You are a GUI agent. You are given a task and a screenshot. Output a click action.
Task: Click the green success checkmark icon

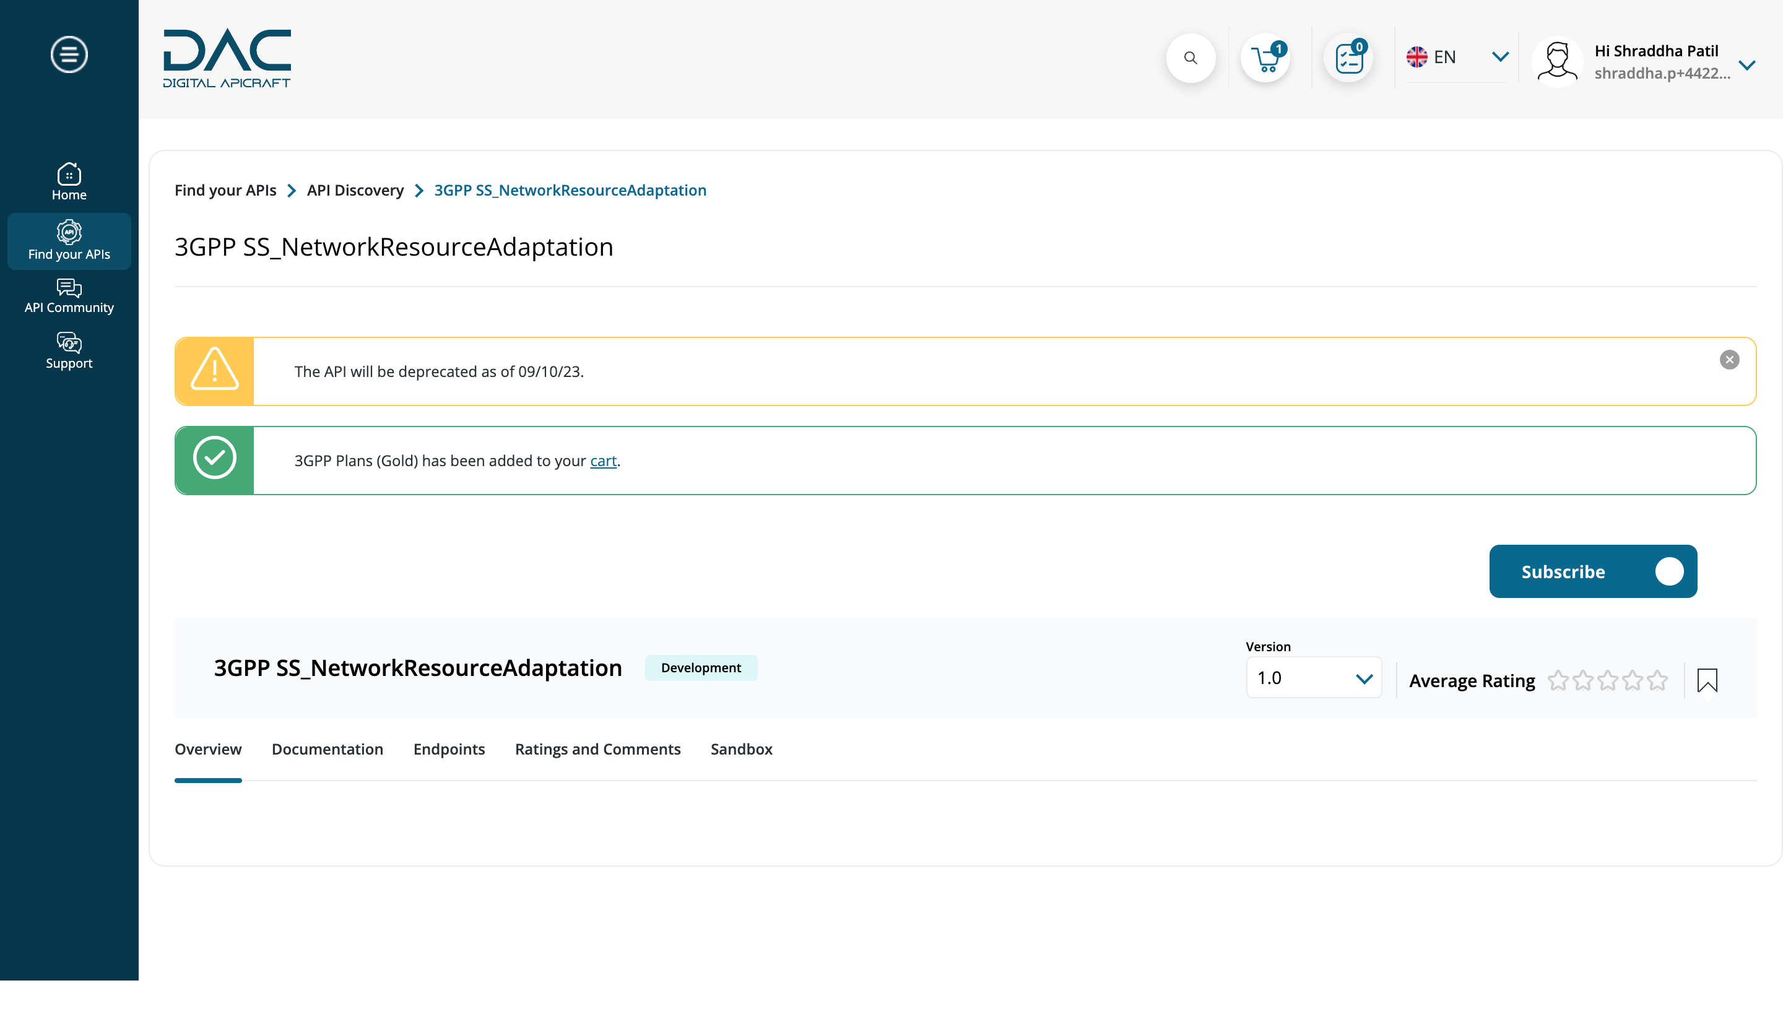tap(215, 457)
